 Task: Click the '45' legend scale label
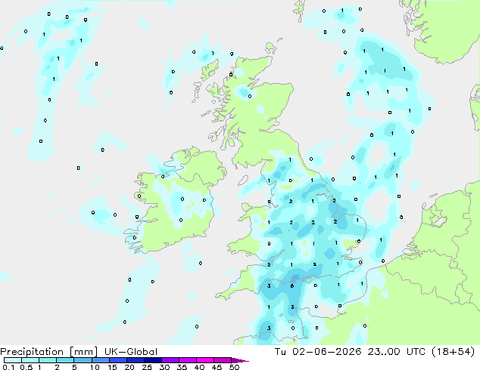217,367
